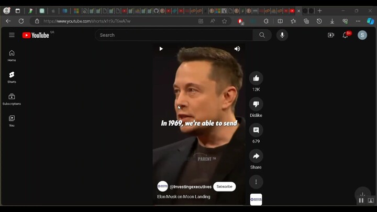Play the paused Short
This screenshot has width=377, height=212.
161,49
